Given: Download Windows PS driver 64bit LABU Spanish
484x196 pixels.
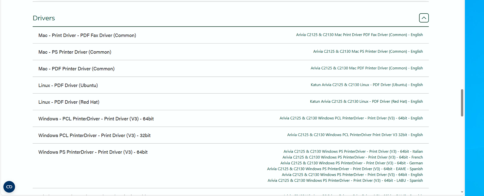Looking at the screenshot, I should pyautogui.click(x=345, y=180).
